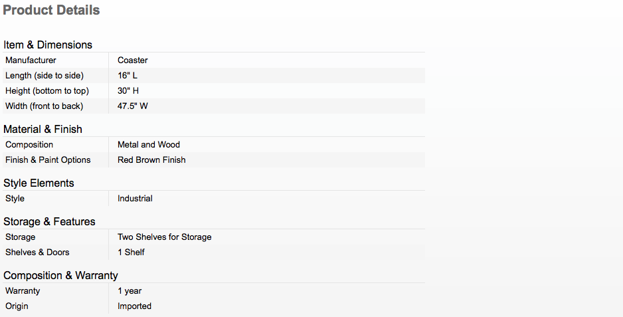Screen dimensions: 623x317
Task: Click the Red Brown Finish value
Action: (151, 160)
